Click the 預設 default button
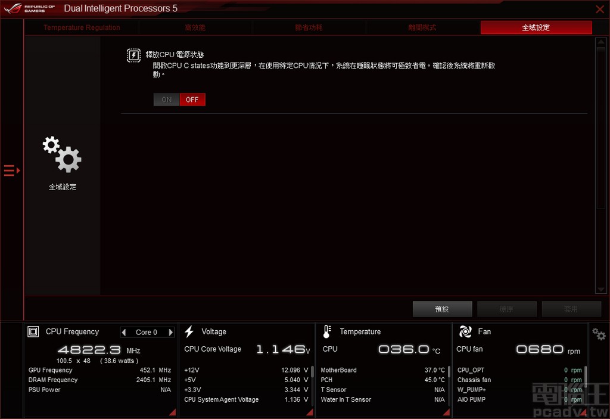The image size is (610, 419). pos(443,309)
